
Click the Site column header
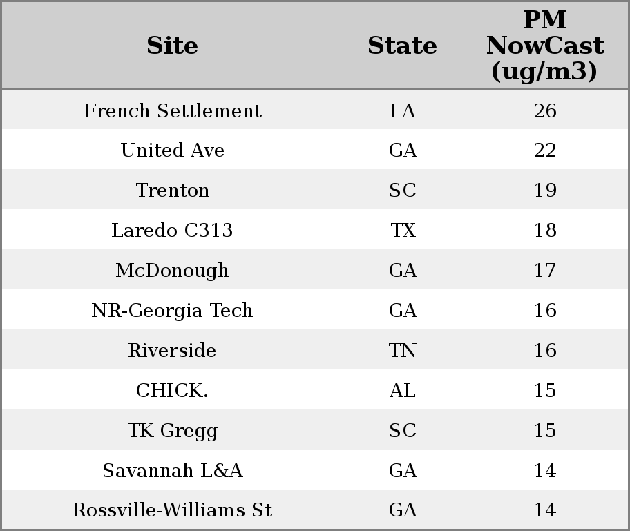pyautogui.click(x=172, y=46)
